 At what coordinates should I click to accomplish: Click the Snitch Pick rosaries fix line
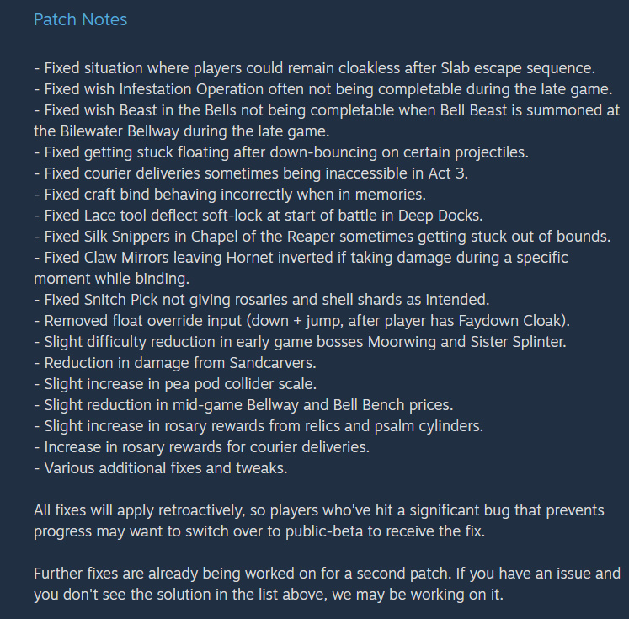[262, 300]
